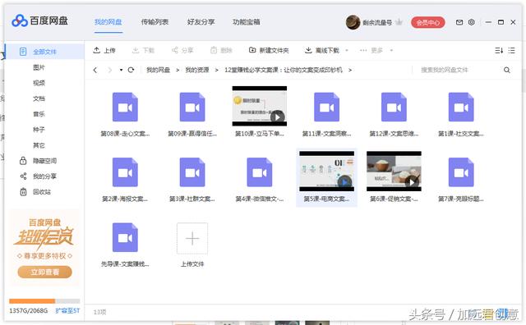Open the 第2课 video file icon

(125, 172)
